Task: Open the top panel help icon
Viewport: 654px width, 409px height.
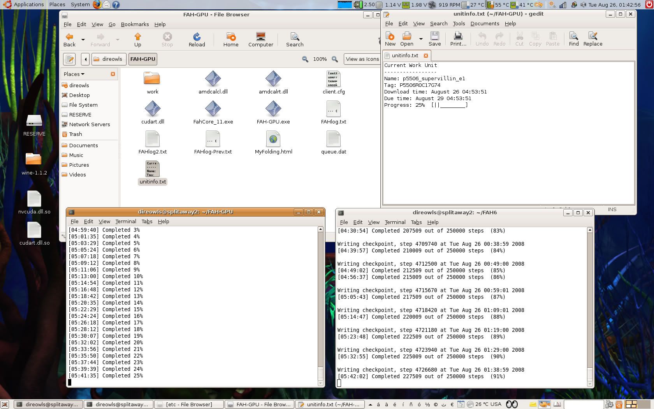Action: click(x=116, y=5)
